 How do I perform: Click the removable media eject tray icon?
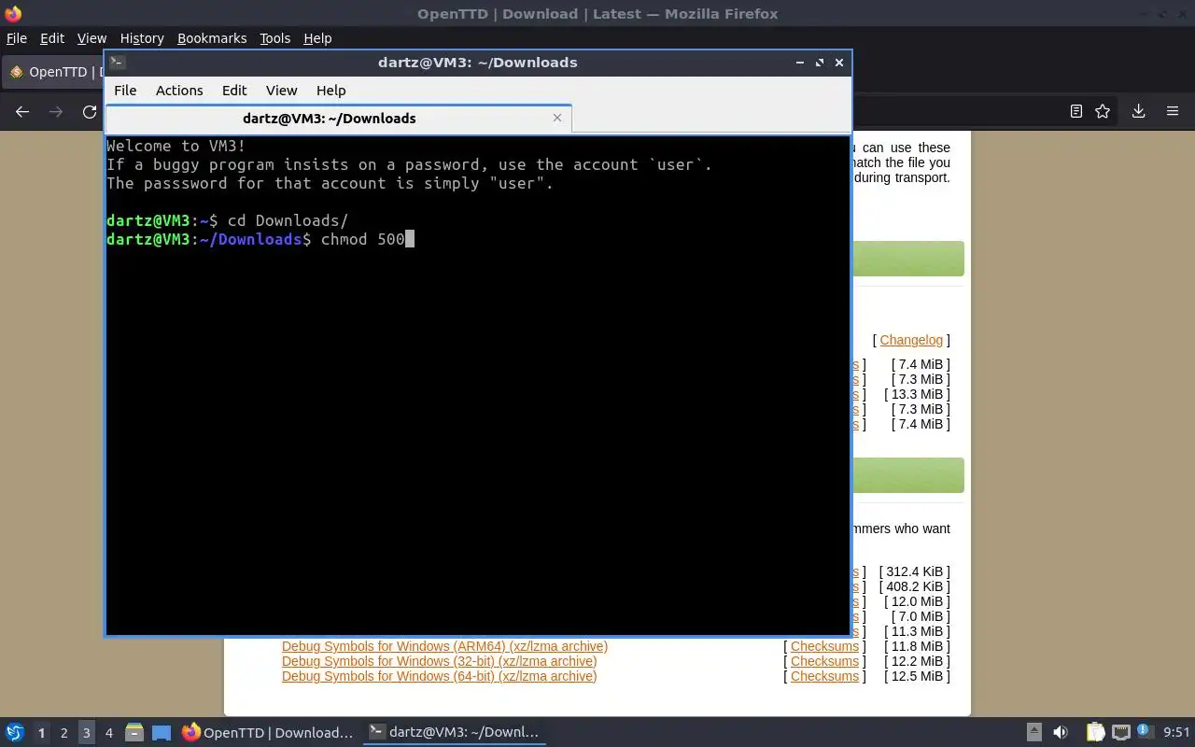click(1034, 733)
